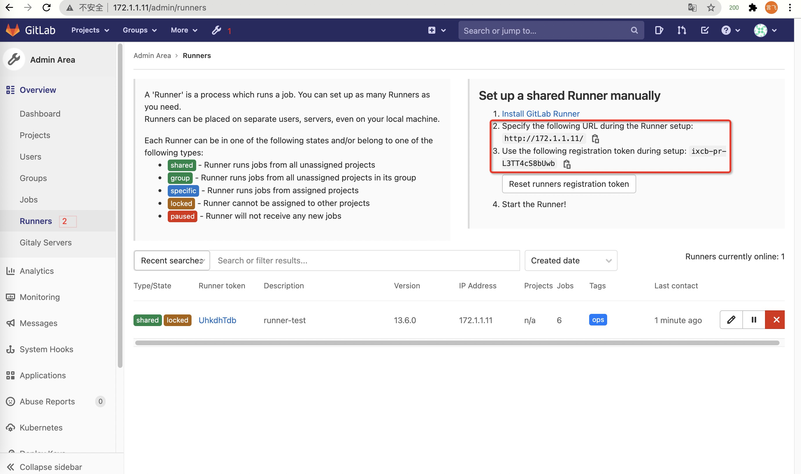Copy the registration token with clipboard icon
Image resolution: width=801 pixels, height=474 pixels.
pyautogui.click(x=567, y=164)
